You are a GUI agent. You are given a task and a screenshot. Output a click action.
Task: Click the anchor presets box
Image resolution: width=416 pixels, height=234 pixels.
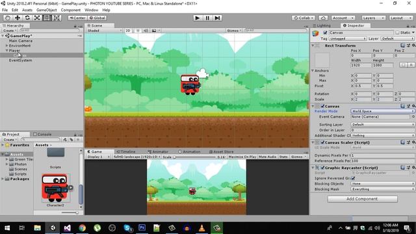tap(322, 60)
